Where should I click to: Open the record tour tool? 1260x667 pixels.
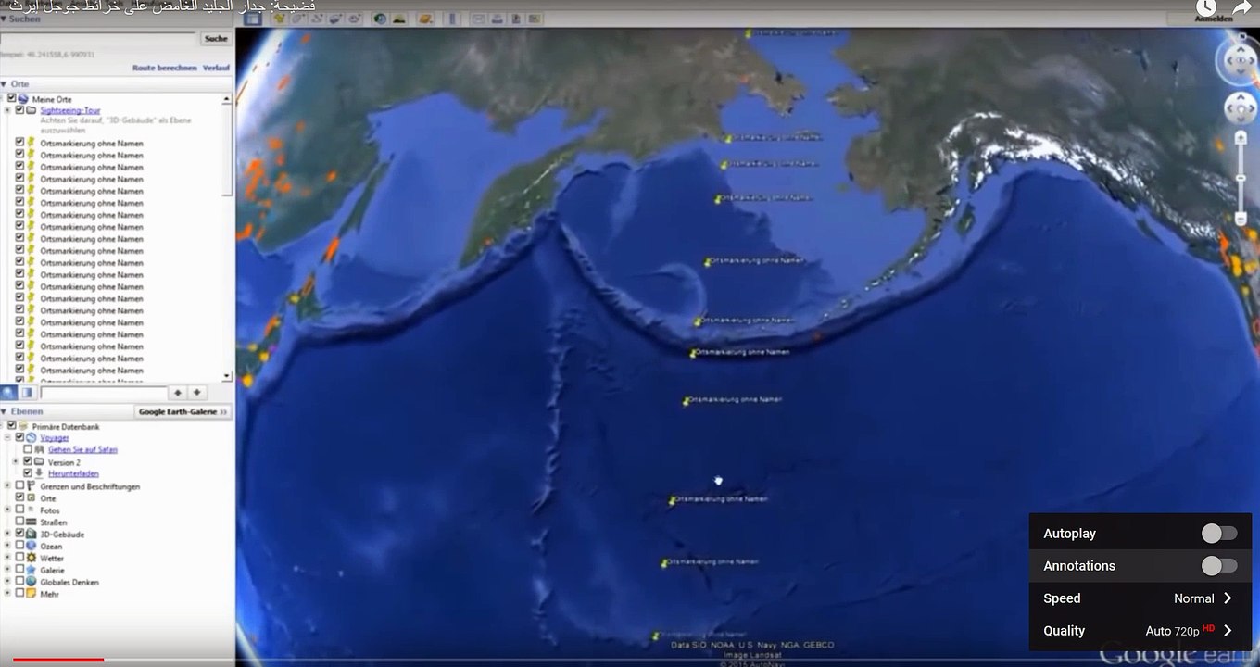pyautogui.click(x=354, y=19)
